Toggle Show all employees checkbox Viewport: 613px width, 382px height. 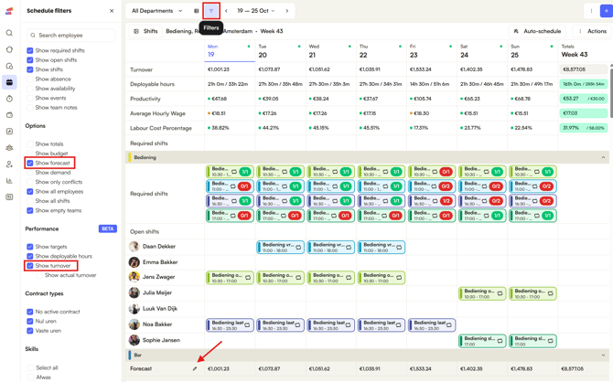point(29,191)
